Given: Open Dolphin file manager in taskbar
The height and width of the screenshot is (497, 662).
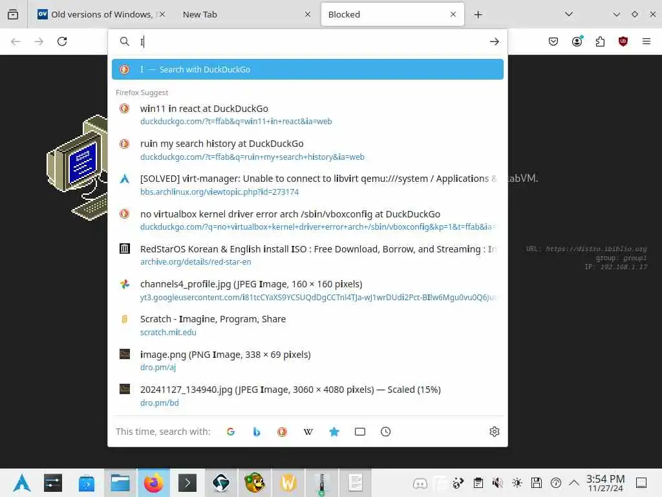Looking at the screenshot, I should 120,483.
